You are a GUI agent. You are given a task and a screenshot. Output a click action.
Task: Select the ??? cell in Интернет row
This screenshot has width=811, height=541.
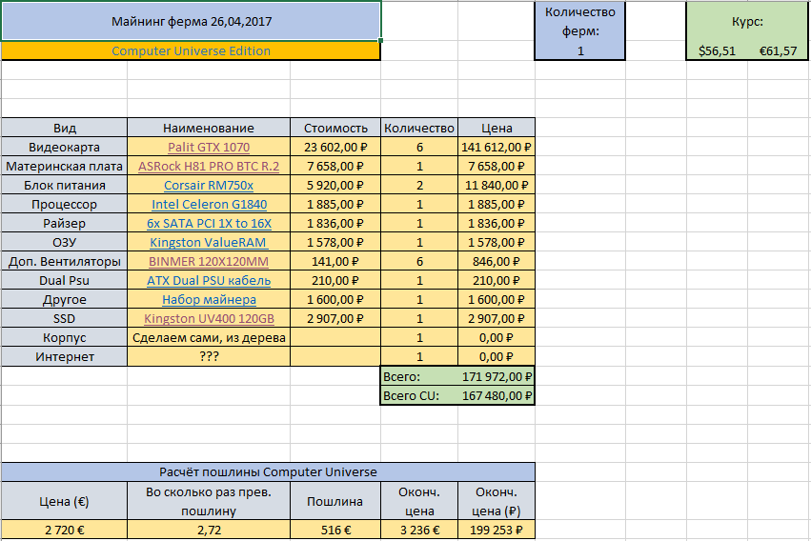click(x=209, y=357)
